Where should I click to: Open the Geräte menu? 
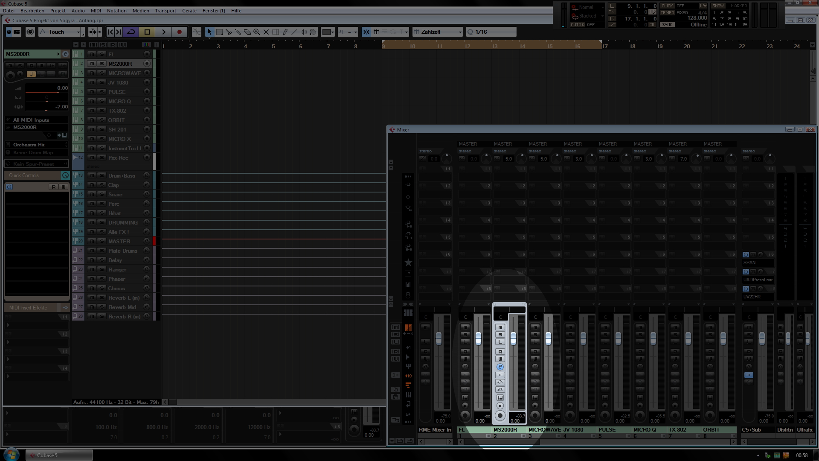(189, 11)
